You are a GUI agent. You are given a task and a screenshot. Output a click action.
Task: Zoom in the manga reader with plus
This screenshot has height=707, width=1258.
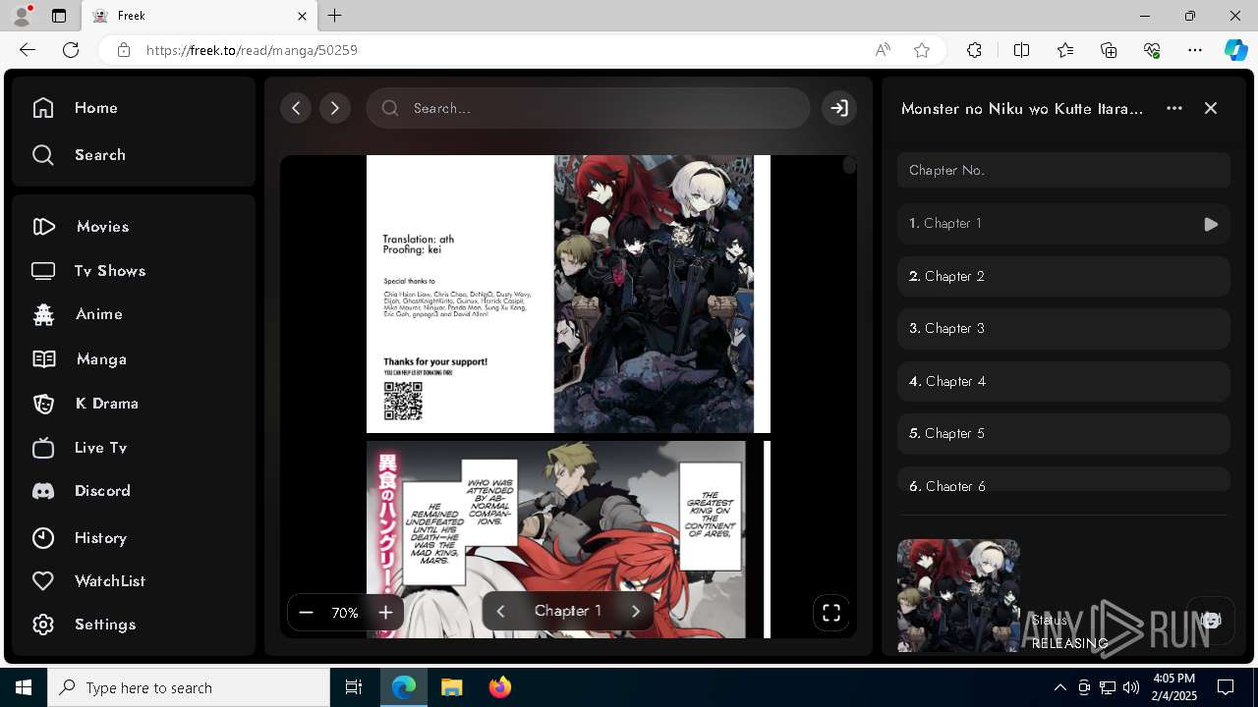coord(385,613)
